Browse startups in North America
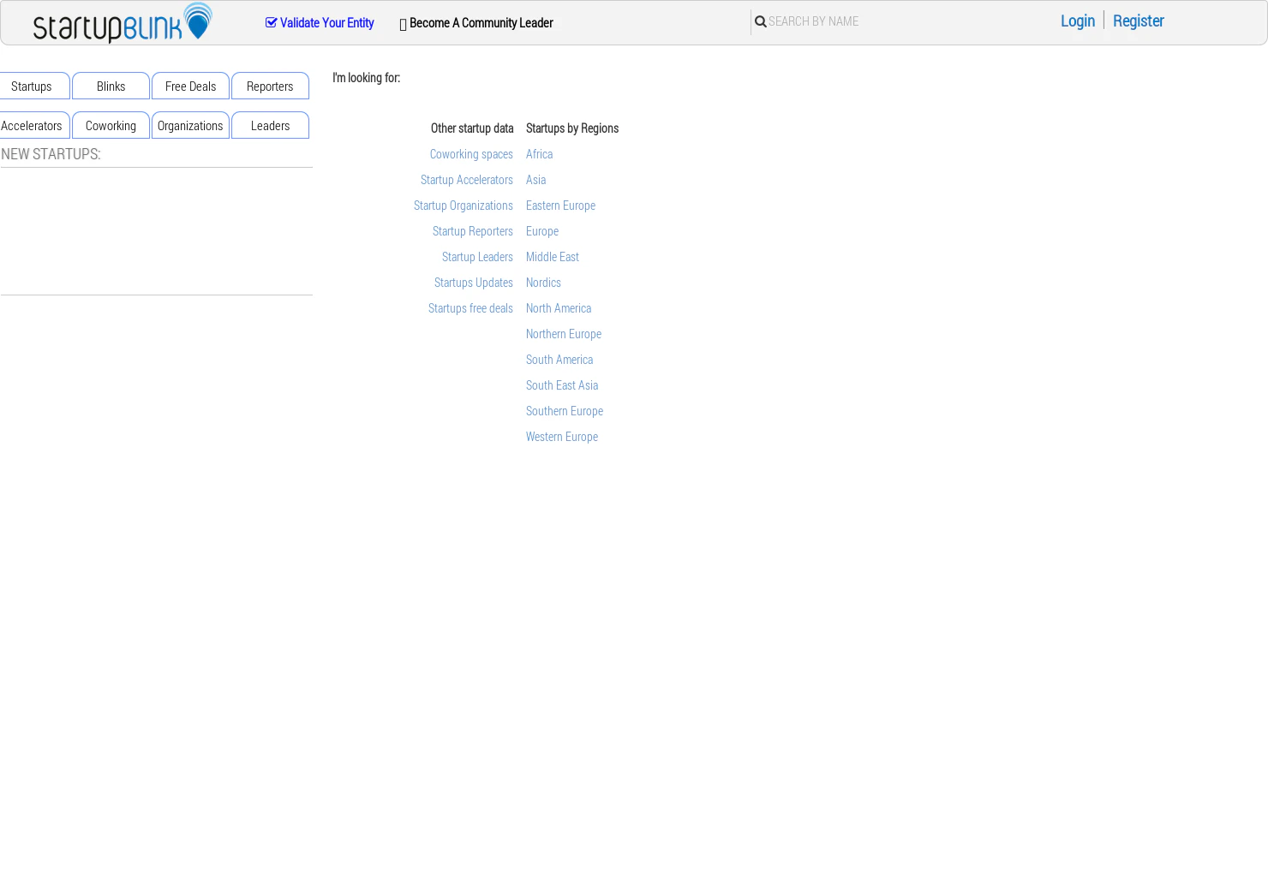Image resolution: width=1268 pixels, height=888 pixels. pos(559,308)
